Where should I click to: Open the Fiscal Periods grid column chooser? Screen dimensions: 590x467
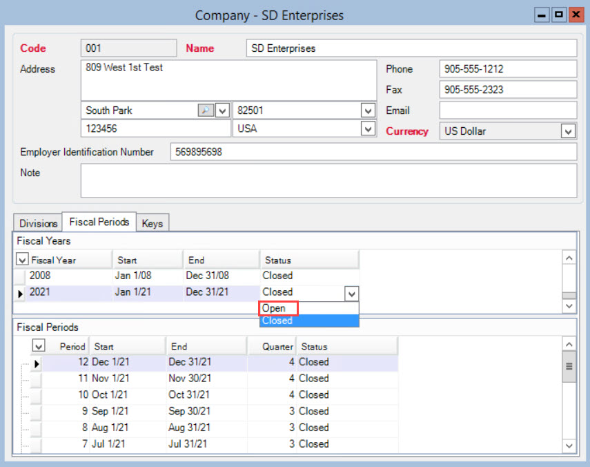point(39,345)
